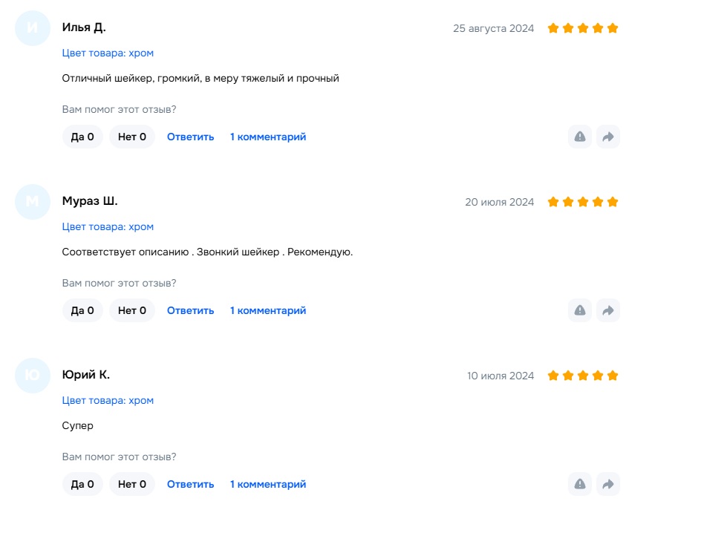Click Мураз Ш.'s avatar circle

33,201
